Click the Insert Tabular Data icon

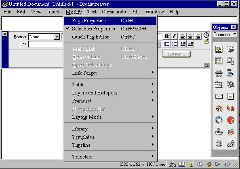click(231, 61)
